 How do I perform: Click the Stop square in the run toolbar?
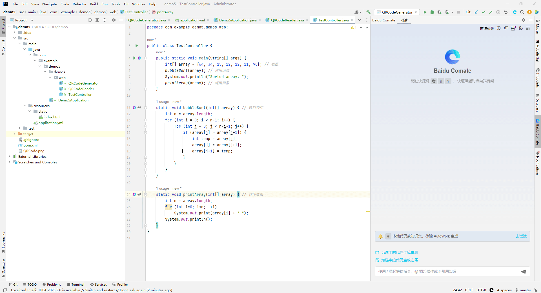[458, 12]
